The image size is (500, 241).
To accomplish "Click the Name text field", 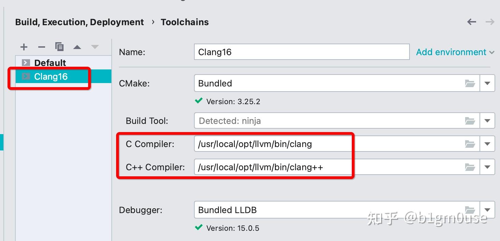I will click(x=301, y=52).
